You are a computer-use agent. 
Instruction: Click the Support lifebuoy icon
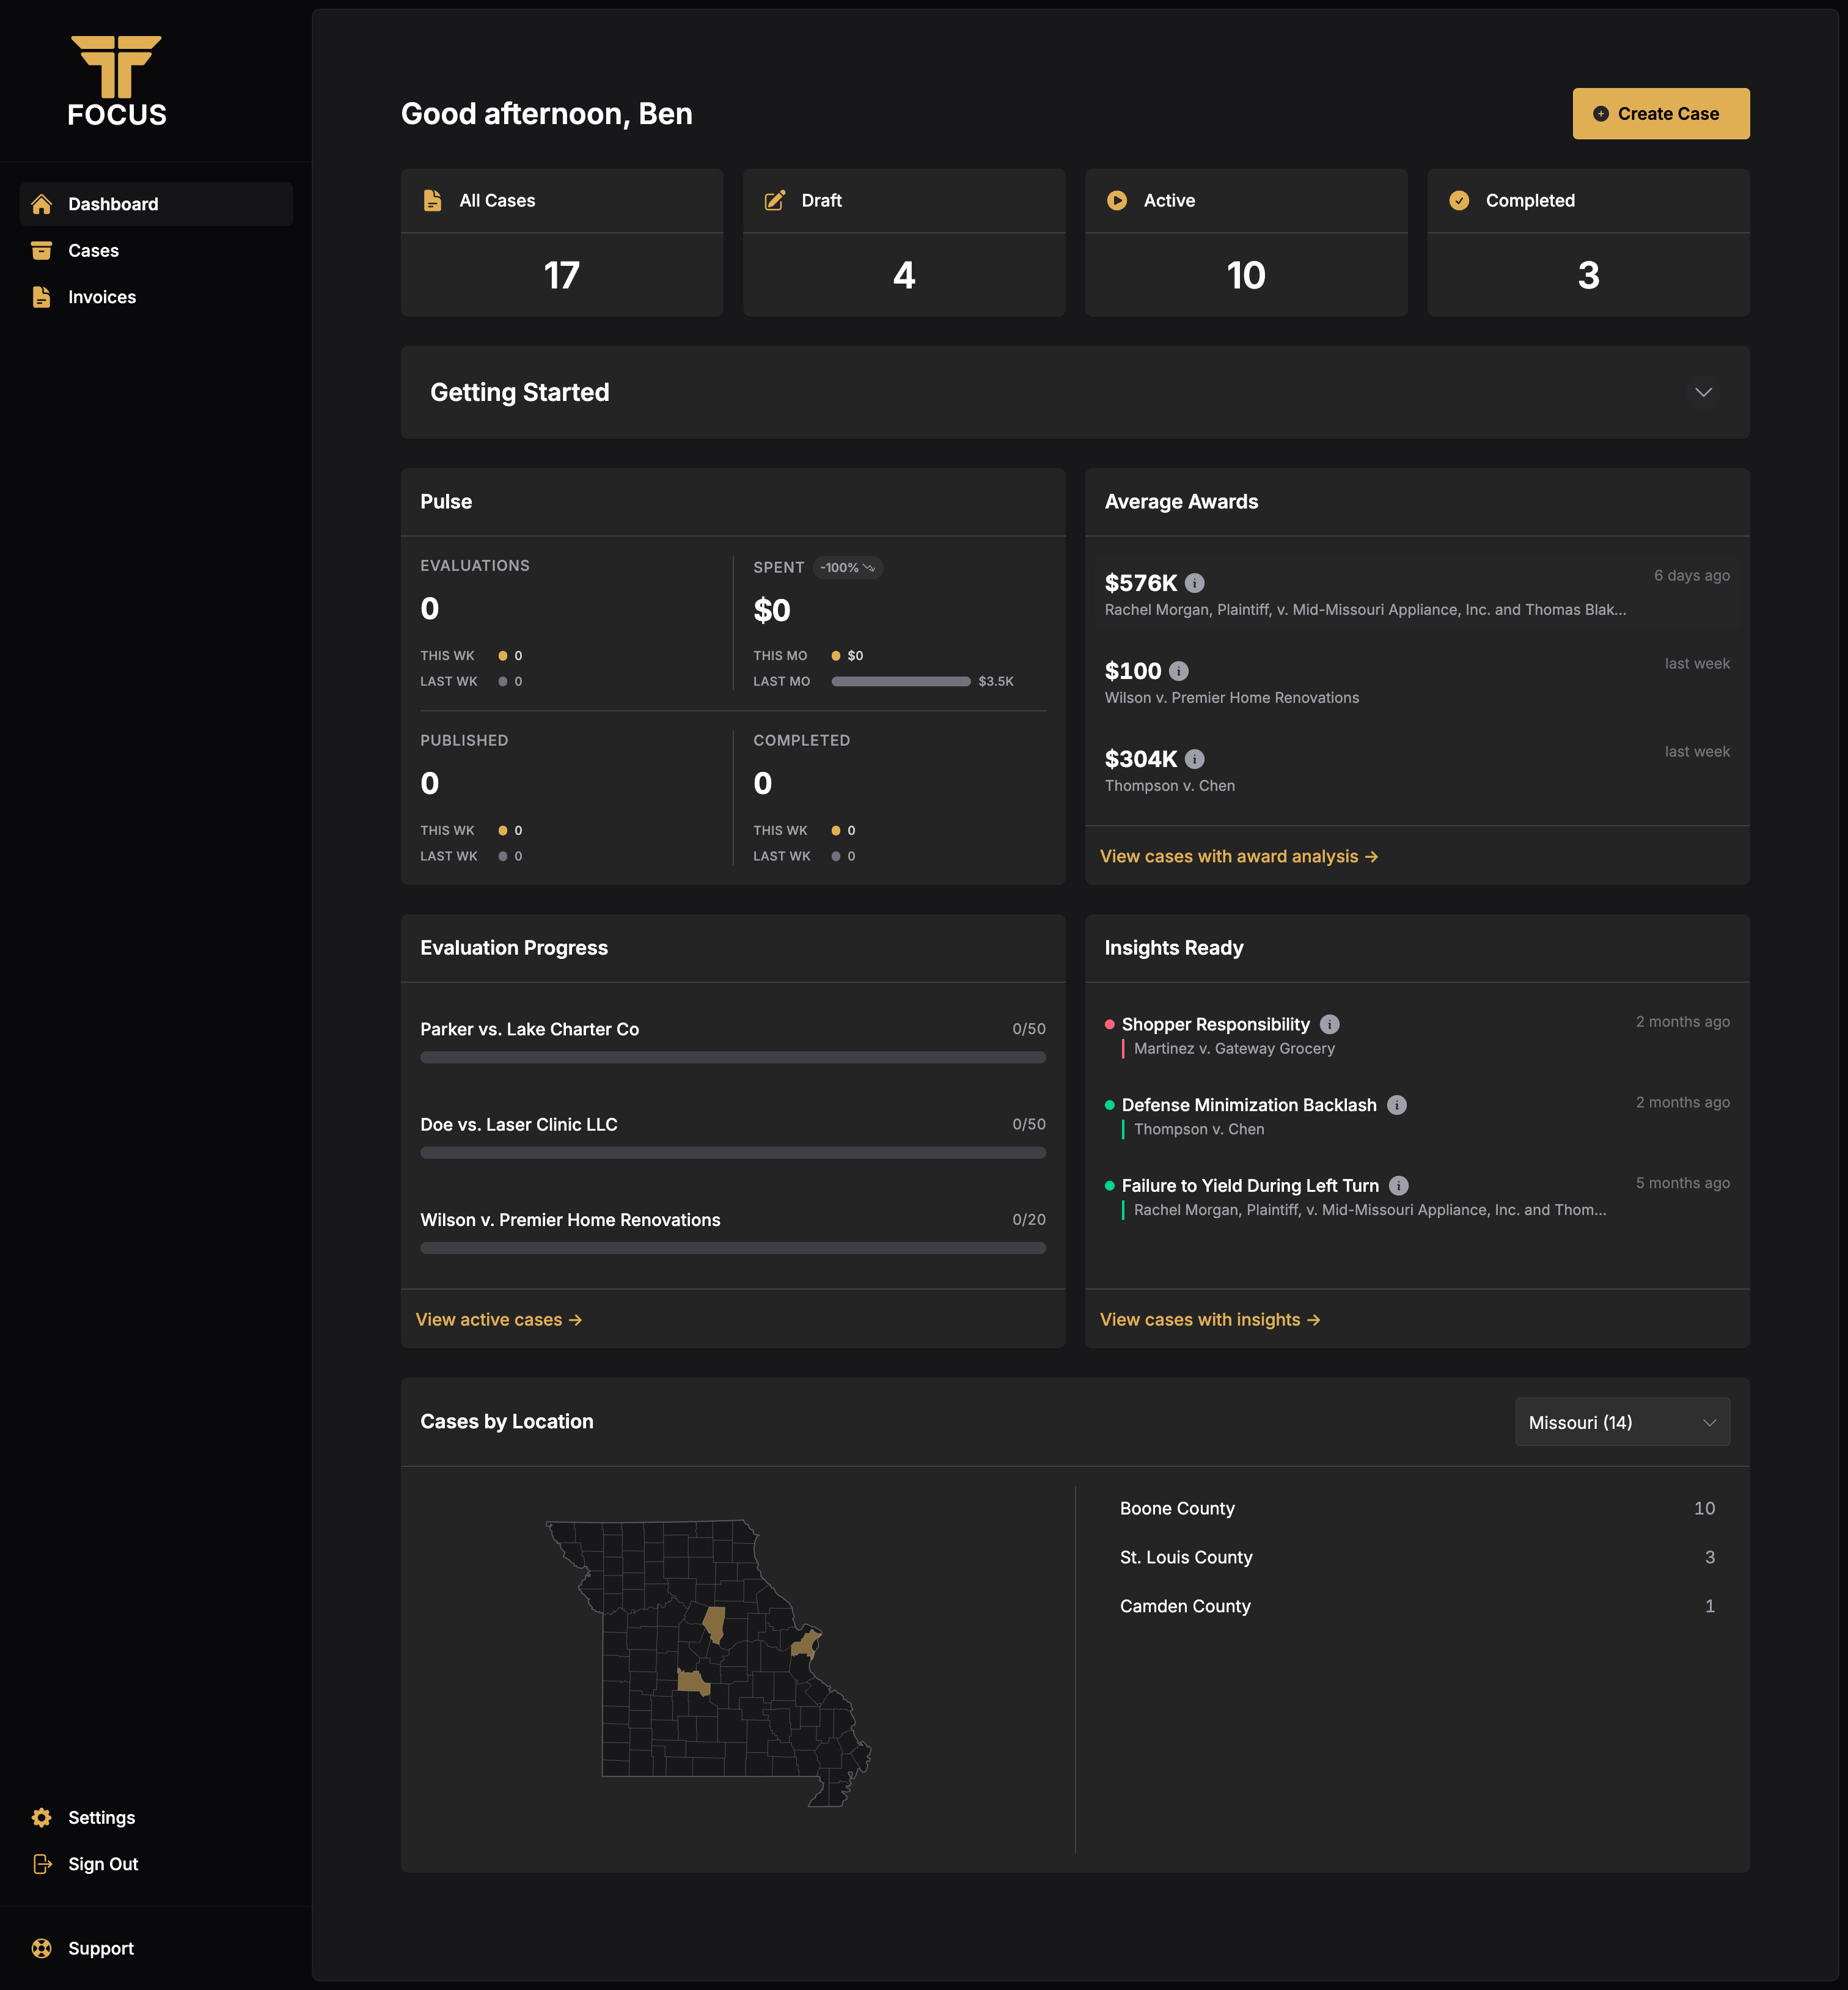click(42, 1948)
